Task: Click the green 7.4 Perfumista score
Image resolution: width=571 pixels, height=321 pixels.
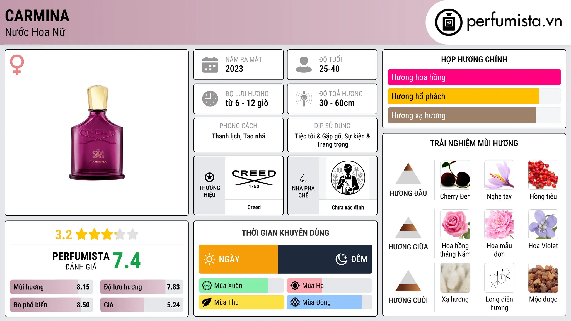Action: click(x=127, y=261)
